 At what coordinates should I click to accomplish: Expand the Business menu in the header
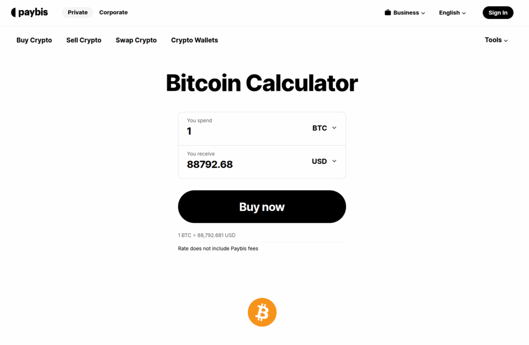tap(405, 12)
